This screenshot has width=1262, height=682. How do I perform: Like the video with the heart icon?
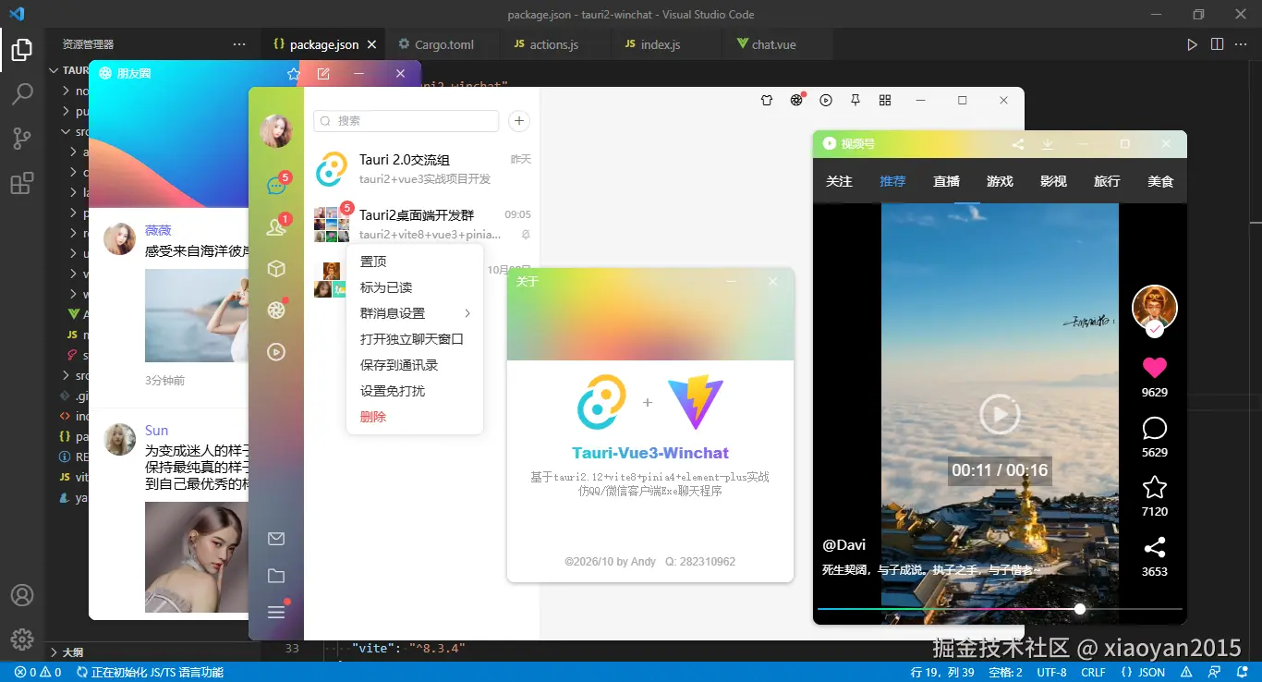(1155, 367)
